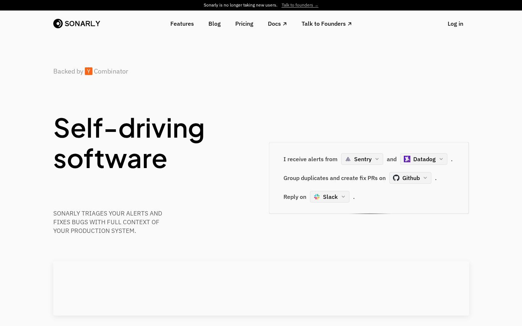Open the Features menu item
The image size is (522, 326).
click(x=182, y=24)
